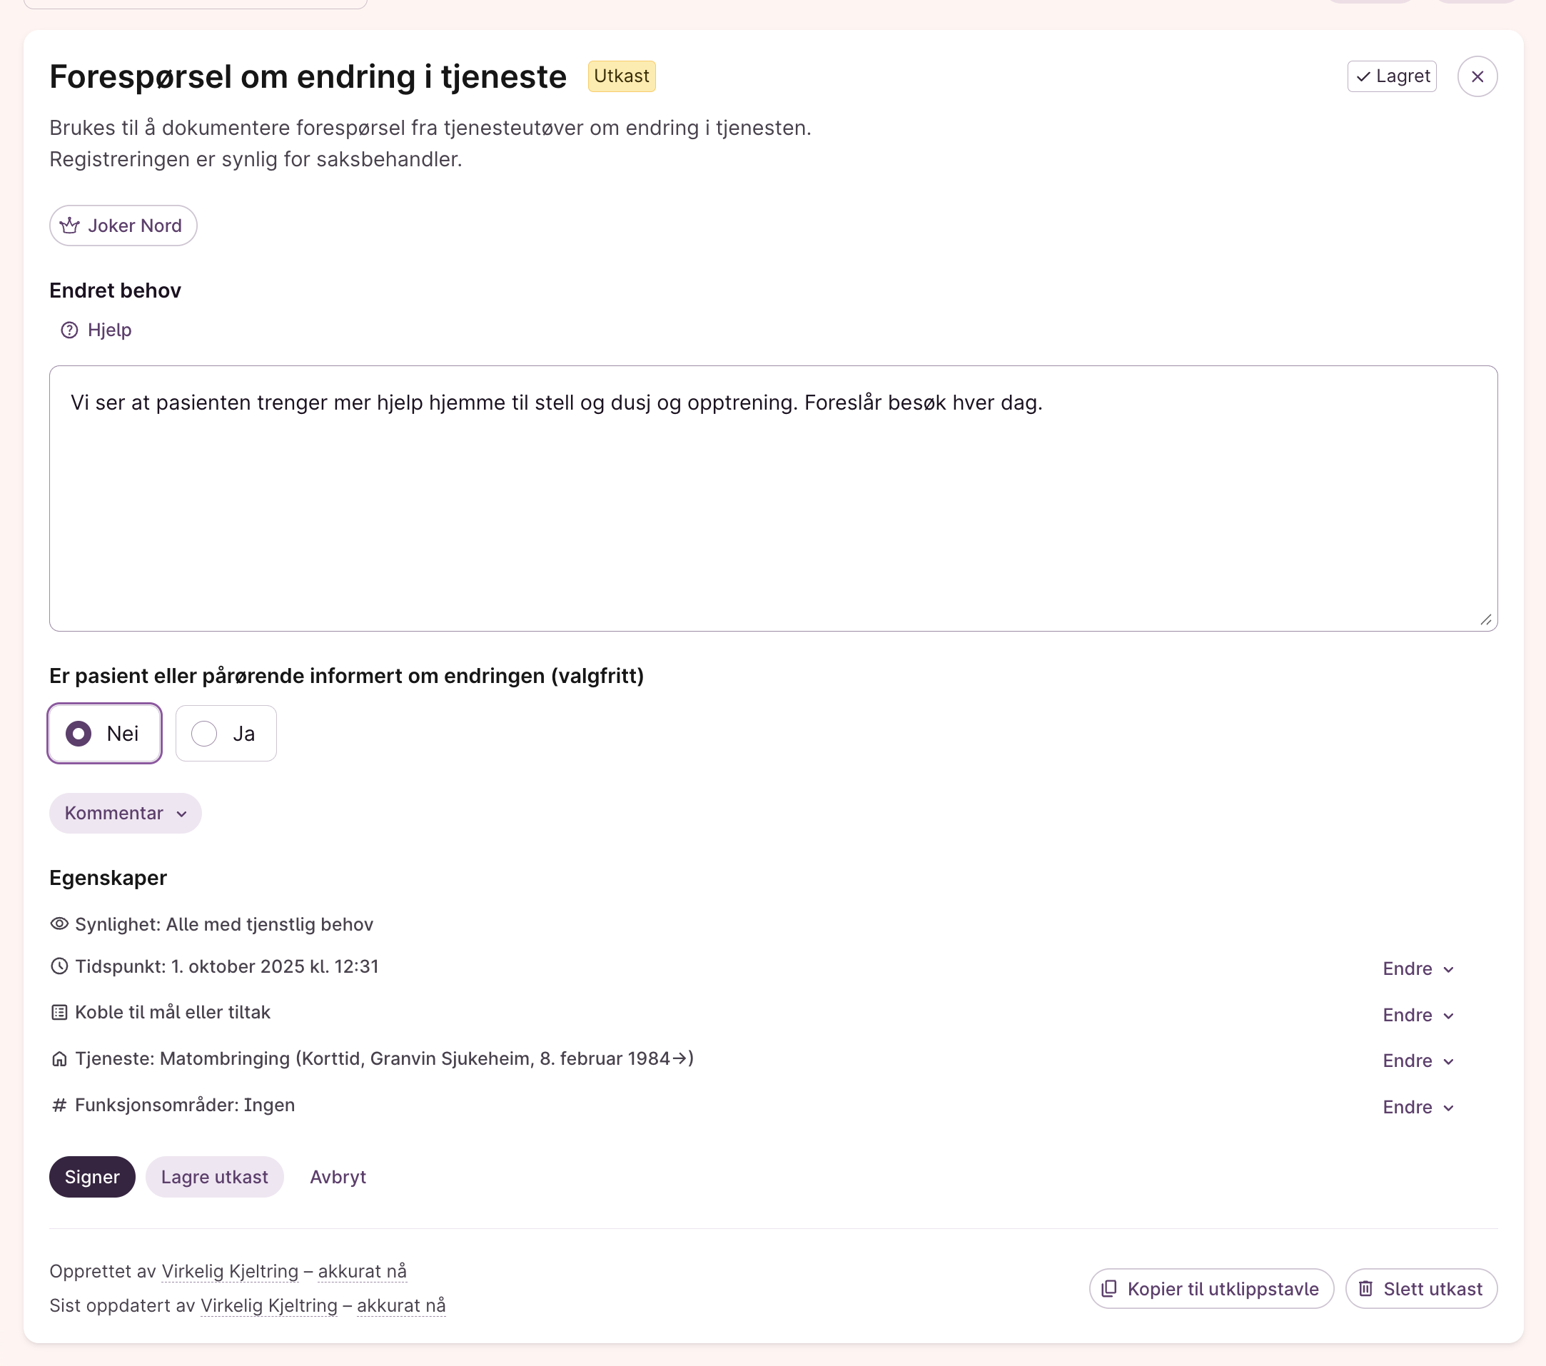Open Endre dropdown for Tidspunkt
Viewport: 1546px width, 1366px height.
(x=1418, y=969)
